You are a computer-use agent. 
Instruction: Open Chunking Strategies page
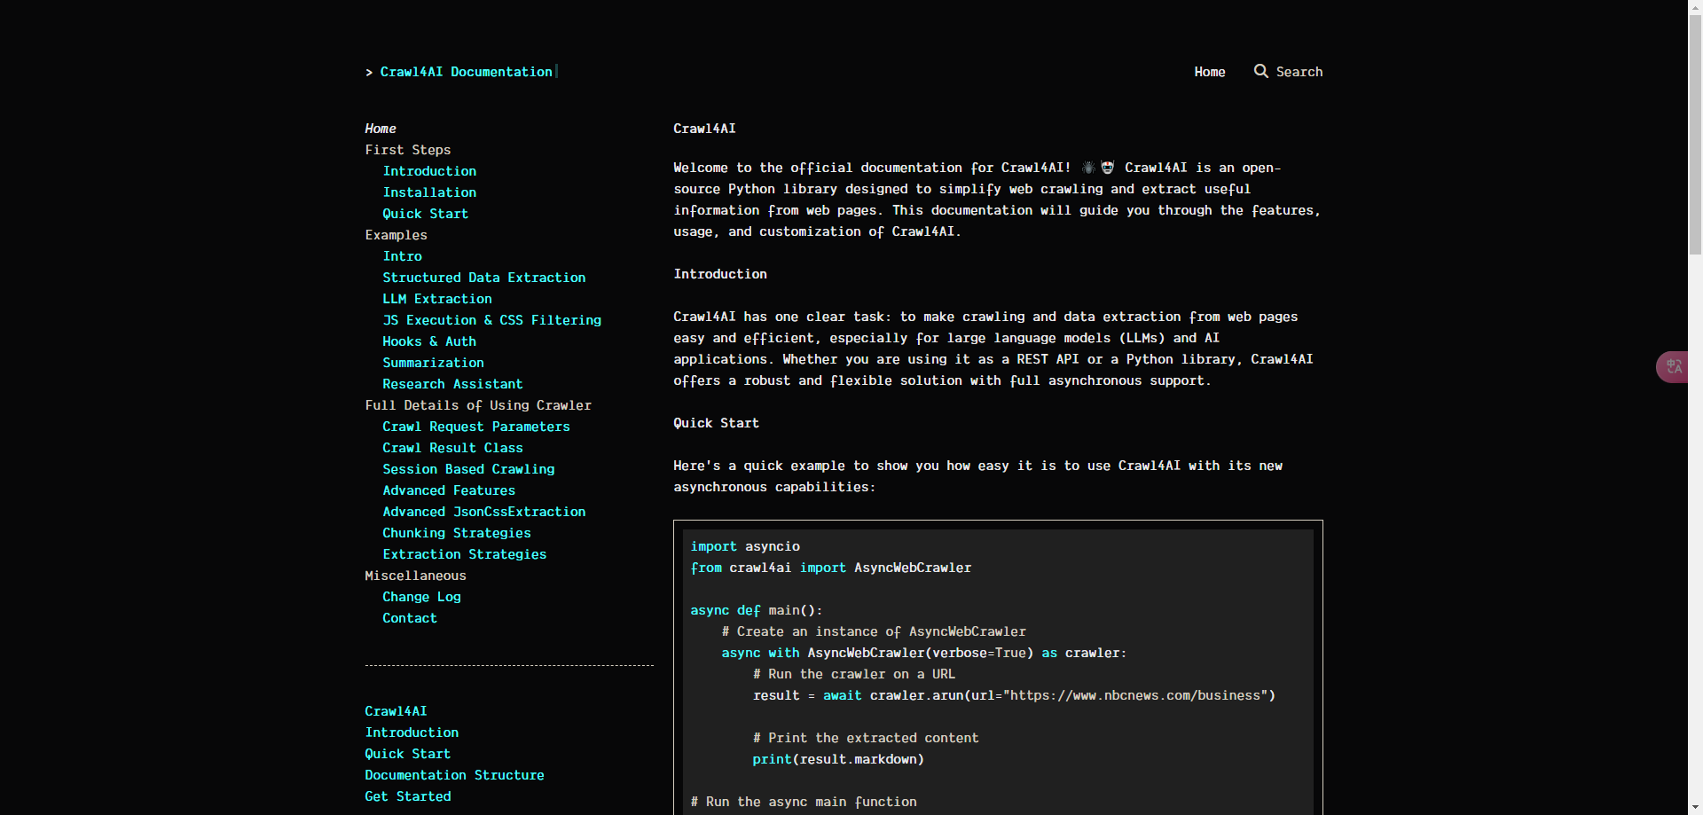pos(456,533)
